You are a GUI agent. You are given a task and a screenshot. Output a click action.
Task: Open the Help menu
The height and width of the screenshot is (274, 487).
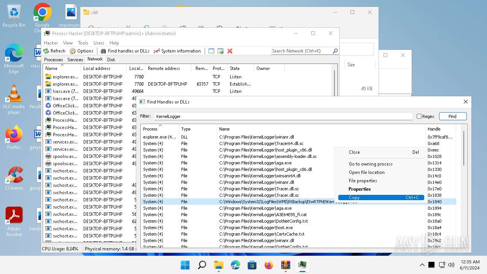(x=114, y=43)
